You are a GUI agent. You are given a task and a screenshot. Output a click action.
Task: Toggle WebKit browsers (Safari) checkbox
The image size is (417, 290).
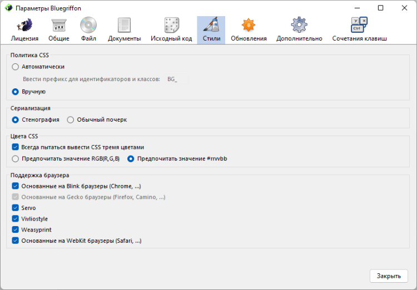[x=15, y=241]
